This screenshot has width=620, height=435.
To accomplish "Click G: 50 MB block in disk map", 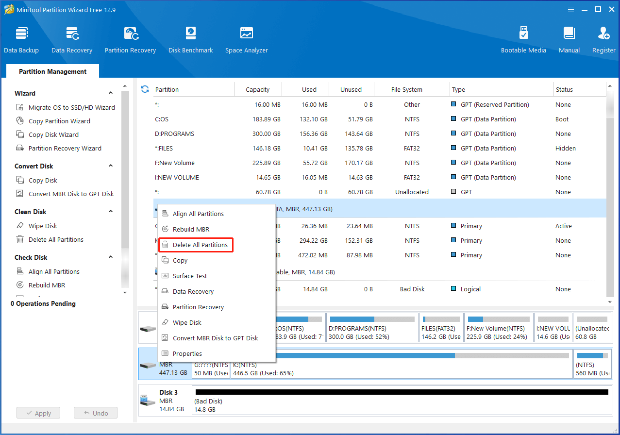I will point(211,364).
